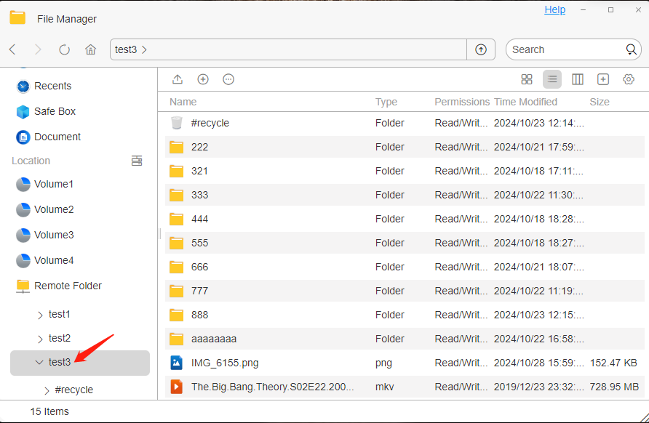This screenshot has width=649, height=423.
Task: Click the Location manage icon
Action: pos(137,161)
